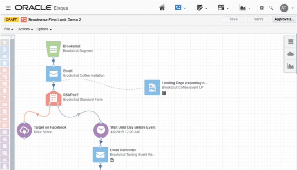Screen dimensions: 297x170
Task: Open the Approvals... button
Action: point(284,19)
